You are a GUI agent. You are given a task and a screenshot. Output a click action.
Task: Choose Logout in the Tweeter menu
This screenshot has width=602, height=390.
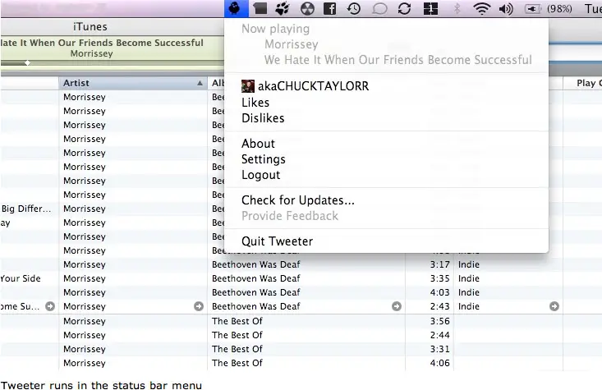387,175
